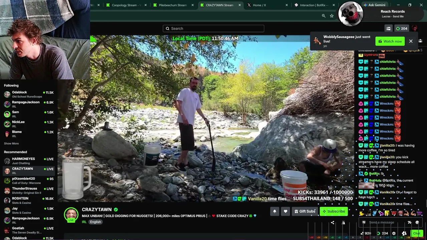
Task: Open Sam's channel in Following list
Action: point(29,114)
